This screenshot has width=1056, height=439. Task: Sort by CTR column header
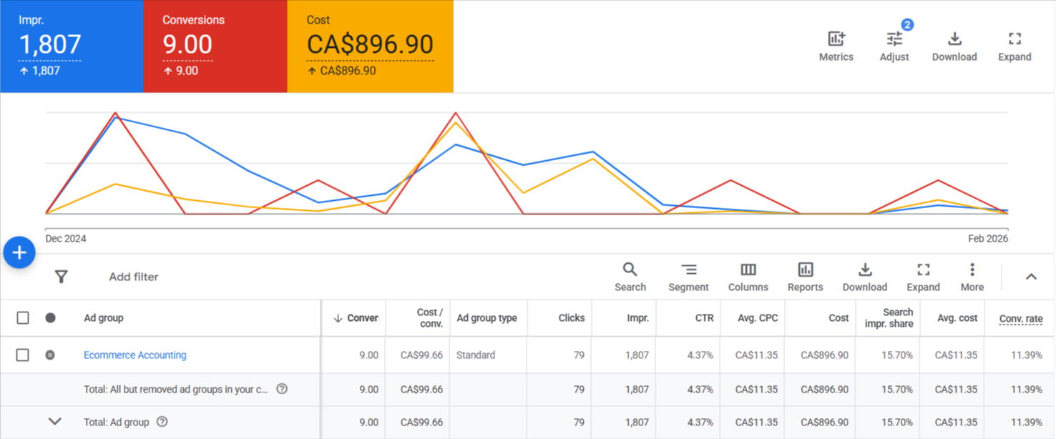click(704, 318)
